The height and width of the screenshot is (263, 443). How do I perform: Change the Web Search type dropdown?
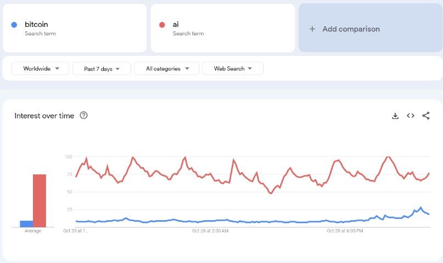233,68
